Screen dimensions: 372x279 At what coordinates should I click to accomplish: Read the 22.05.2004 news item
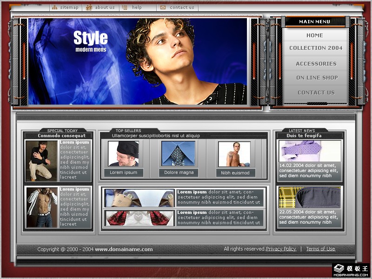tap(309, 217)
